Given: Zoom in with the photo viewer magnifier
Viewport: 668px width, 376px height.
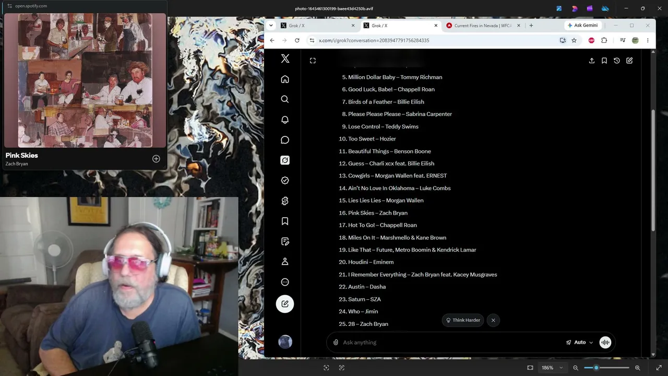Looking at the screenshot, I should click(637, 368).
